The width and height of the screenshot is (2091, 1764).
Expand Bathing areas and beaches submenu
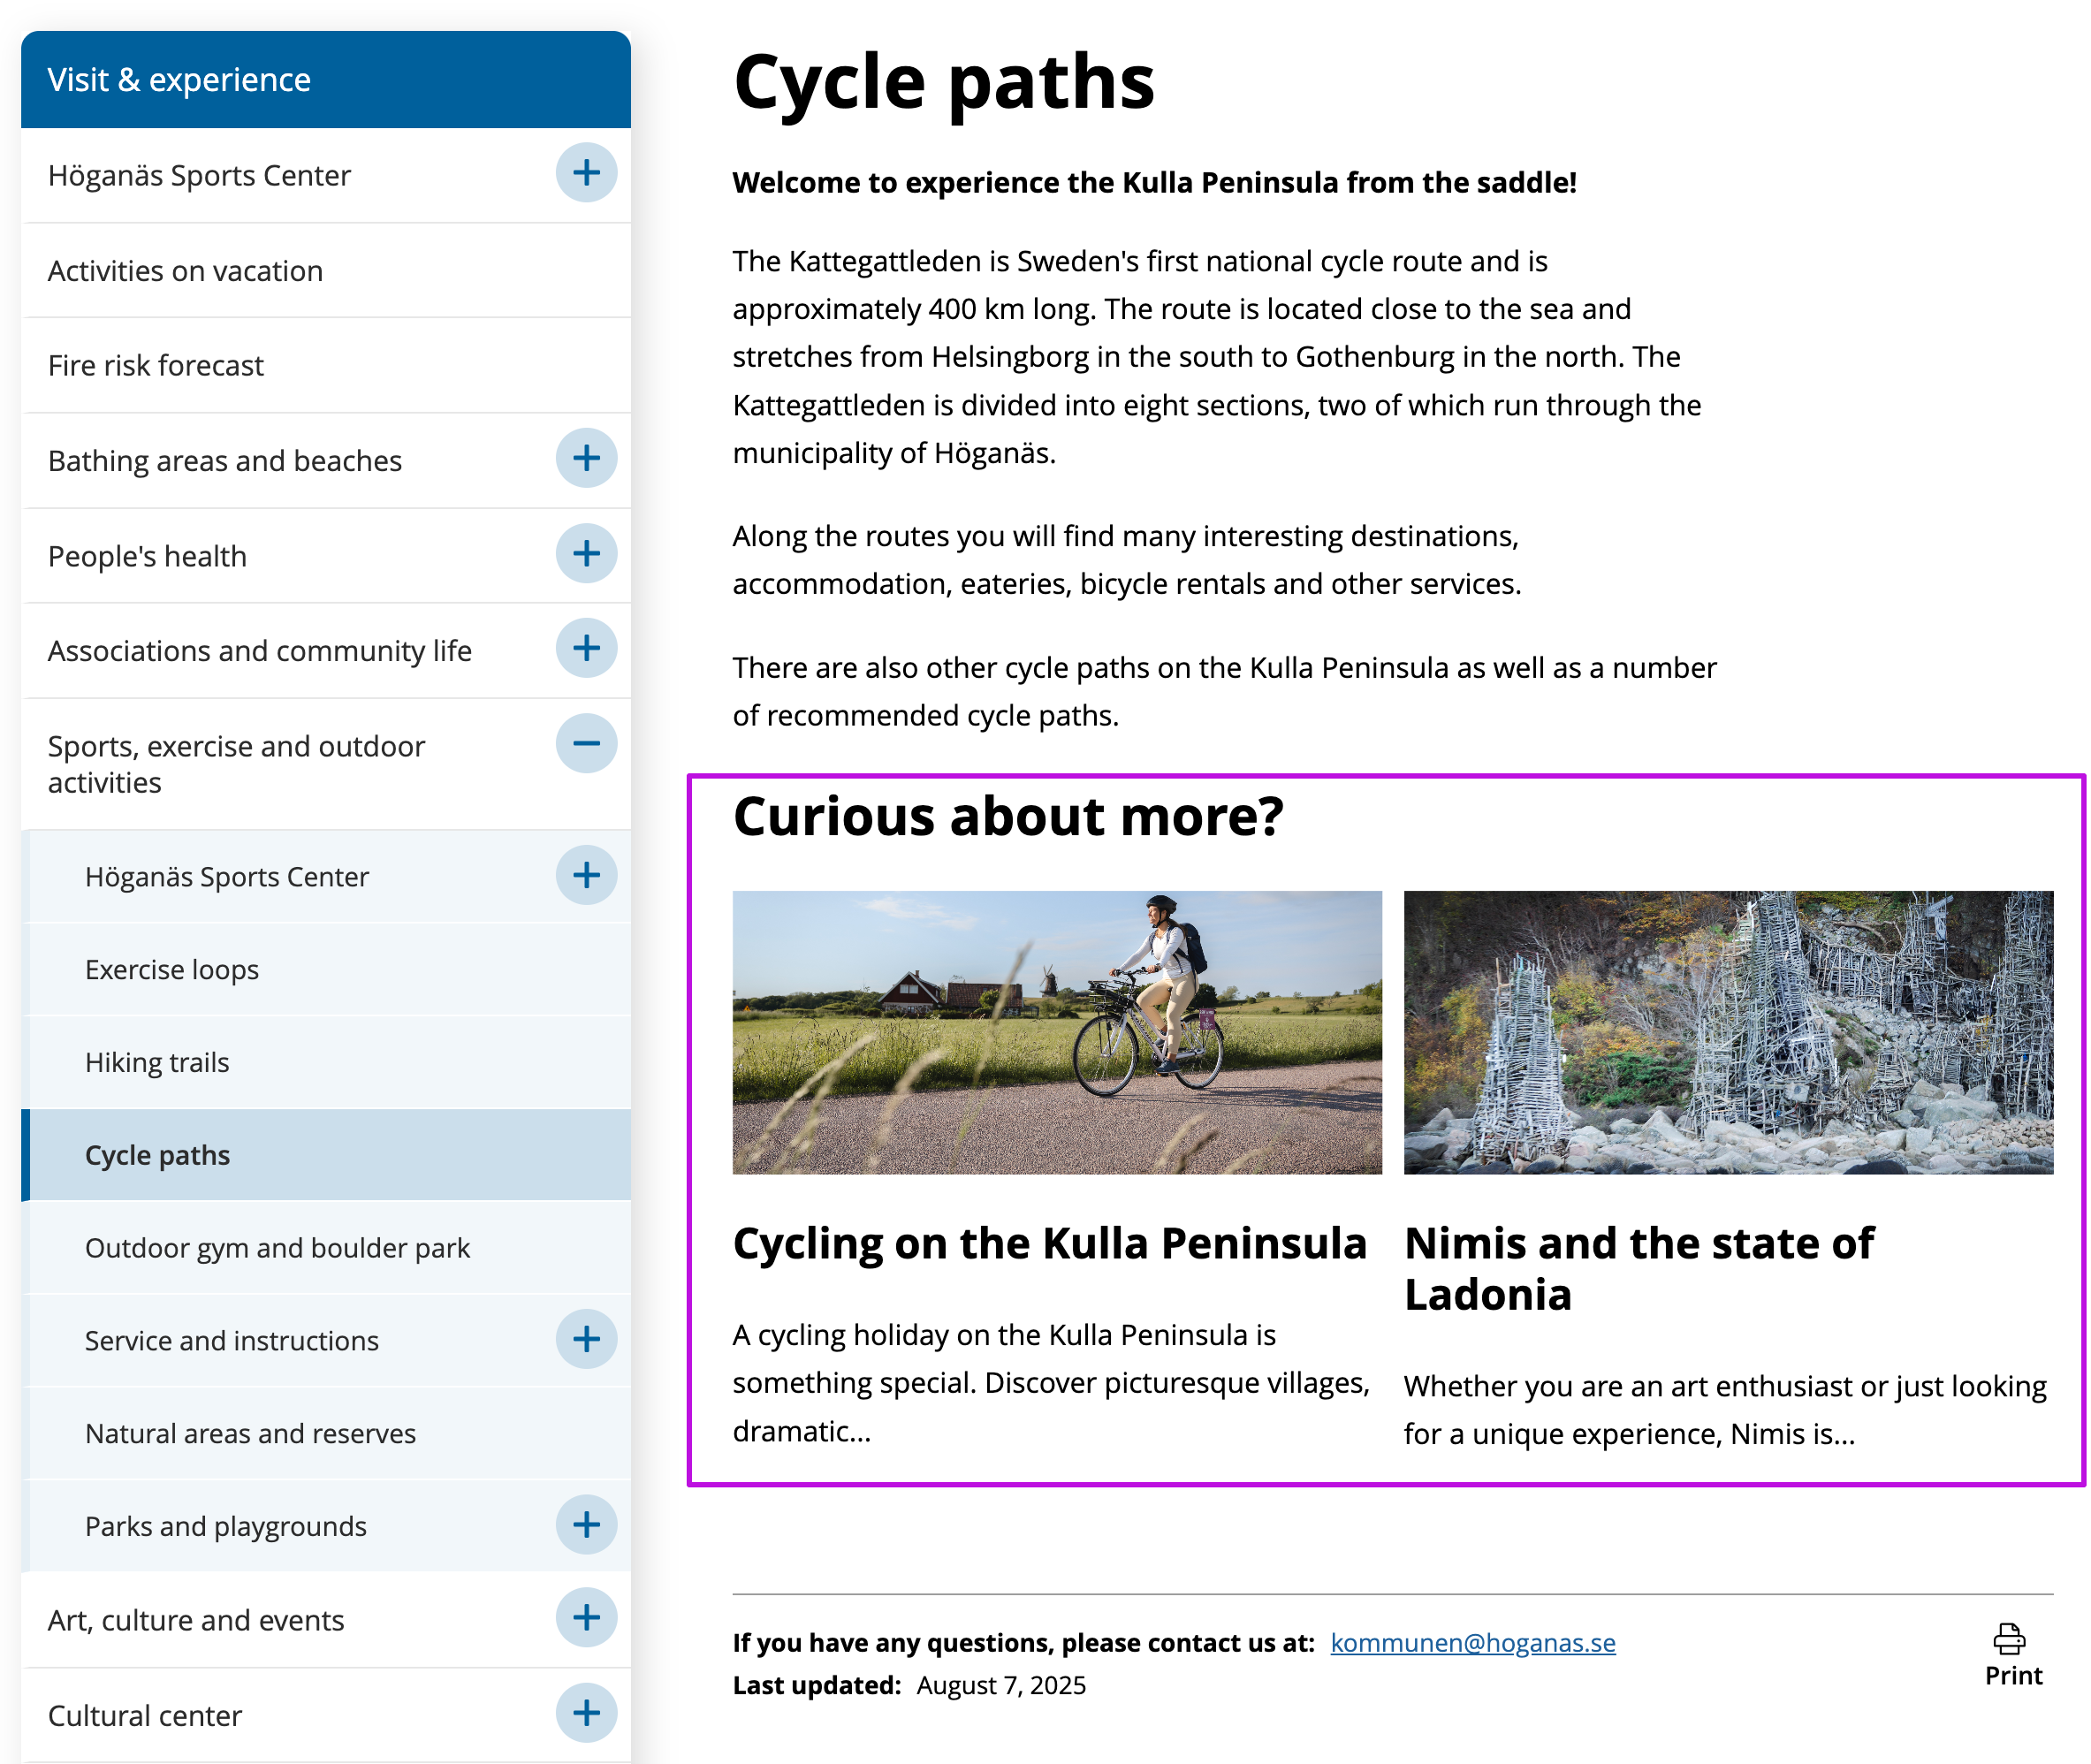coord(586,459)
